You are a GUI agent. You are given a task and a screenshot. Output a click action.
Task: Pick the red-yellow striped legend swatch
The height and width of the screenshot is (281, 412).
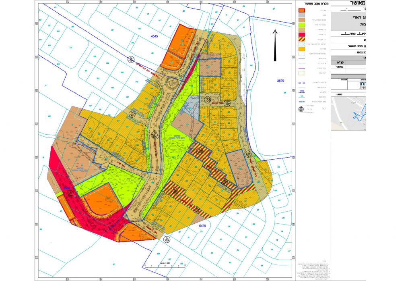(x=301, y=39)
